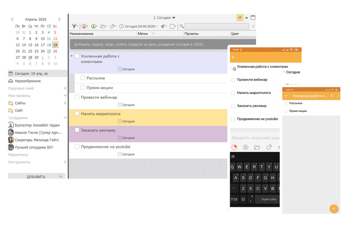Select April 19 in the calendar

point(55,45)
